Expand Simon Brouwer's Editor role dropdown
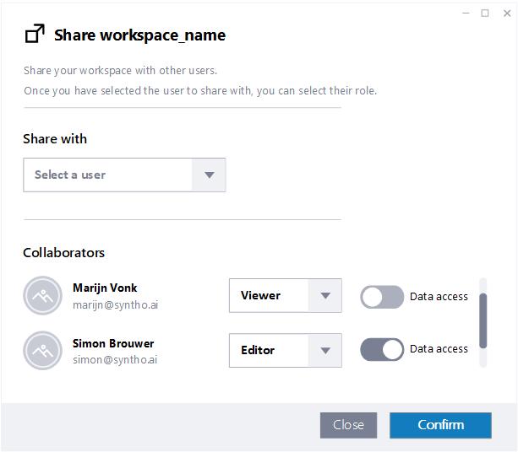The image size is (518, 452). (x=325, y=351)
